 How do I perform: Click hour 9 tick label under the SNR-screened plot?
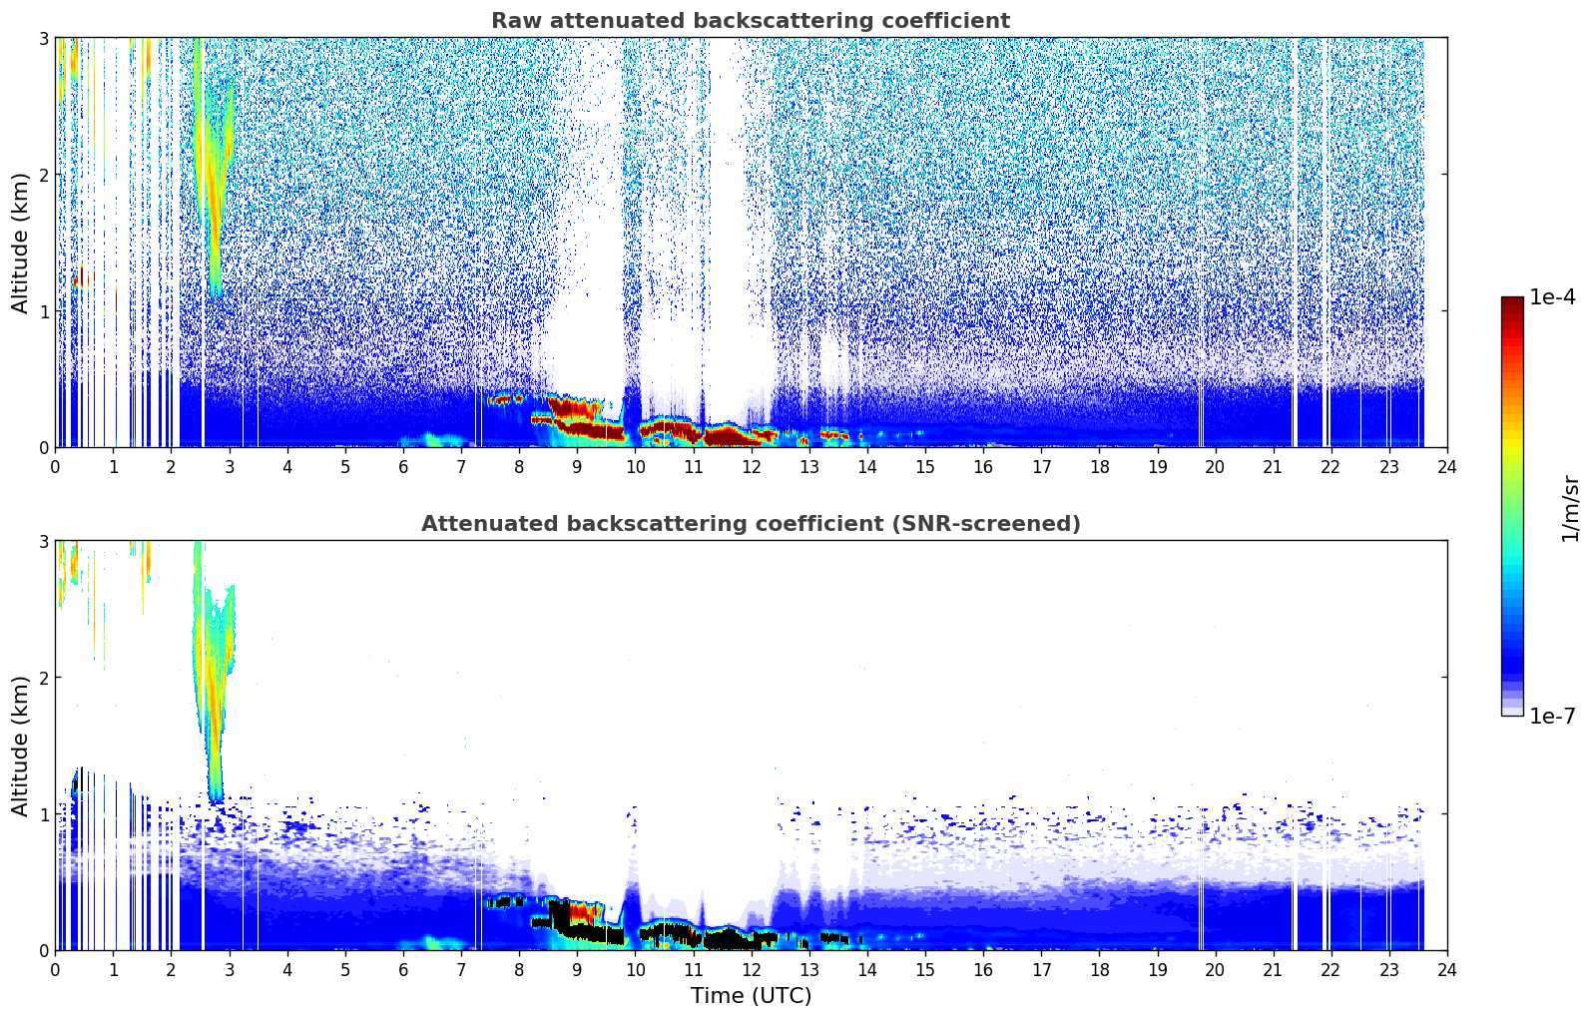[577, 969]
